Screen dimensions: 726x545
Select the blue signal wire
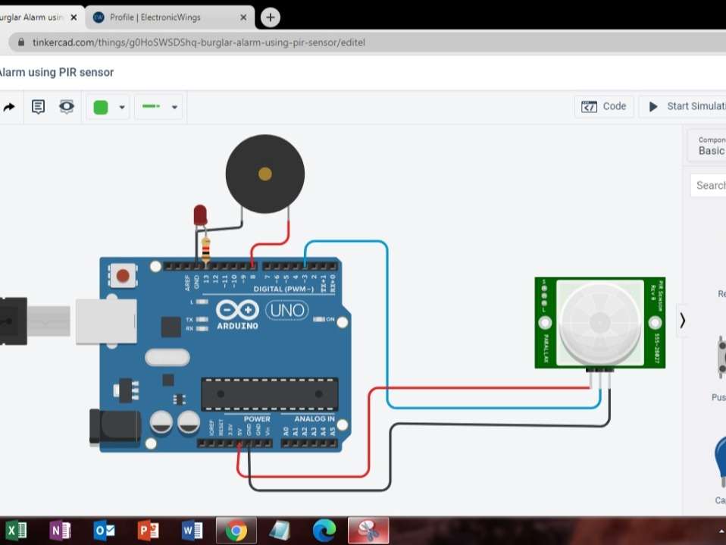387,324
